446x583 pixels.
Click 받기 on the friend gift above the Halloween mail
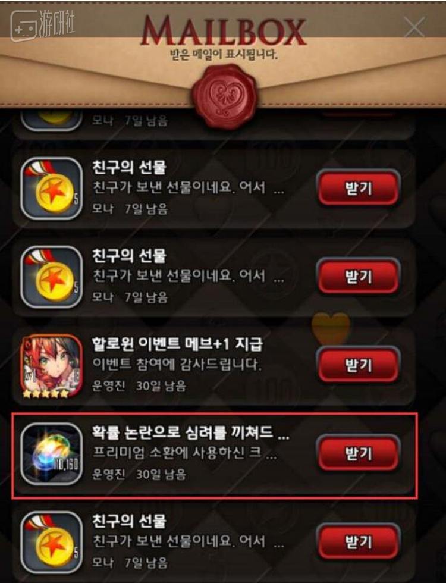pos(358,276)
